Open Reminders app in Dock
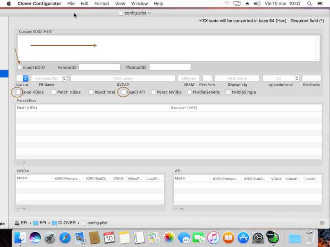Screen dimensions: 330x247 tap(139, 238)
